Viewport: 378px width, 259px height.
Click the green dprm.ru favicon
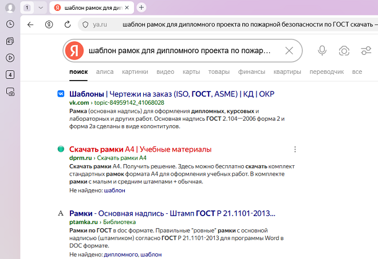pyautogui.click(x=61, y=149)
